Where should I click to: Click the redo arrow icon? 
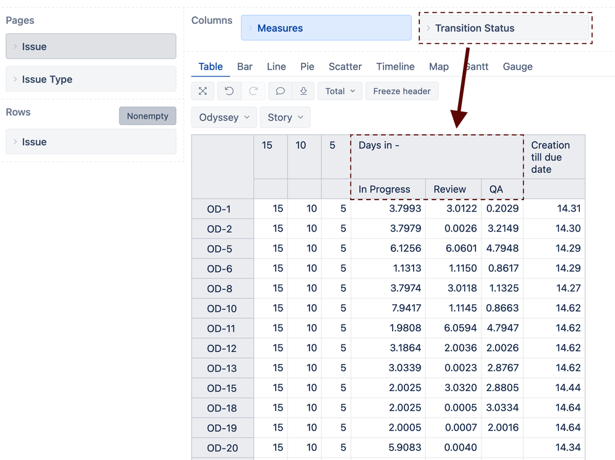click(253, 91)
